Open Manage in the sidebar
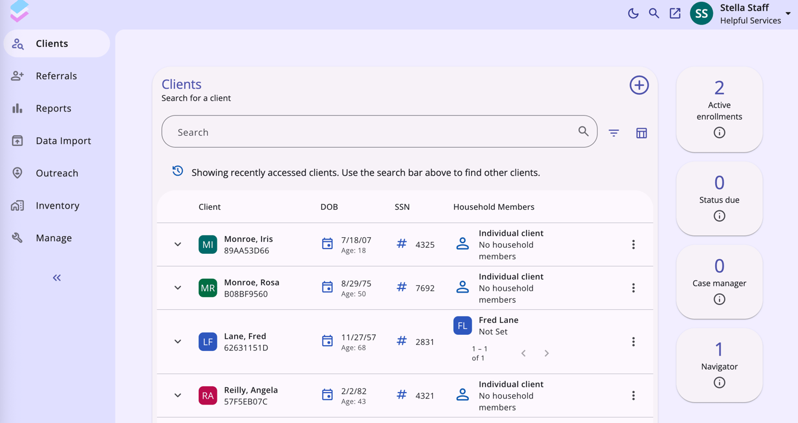 (x=57, y=238)
